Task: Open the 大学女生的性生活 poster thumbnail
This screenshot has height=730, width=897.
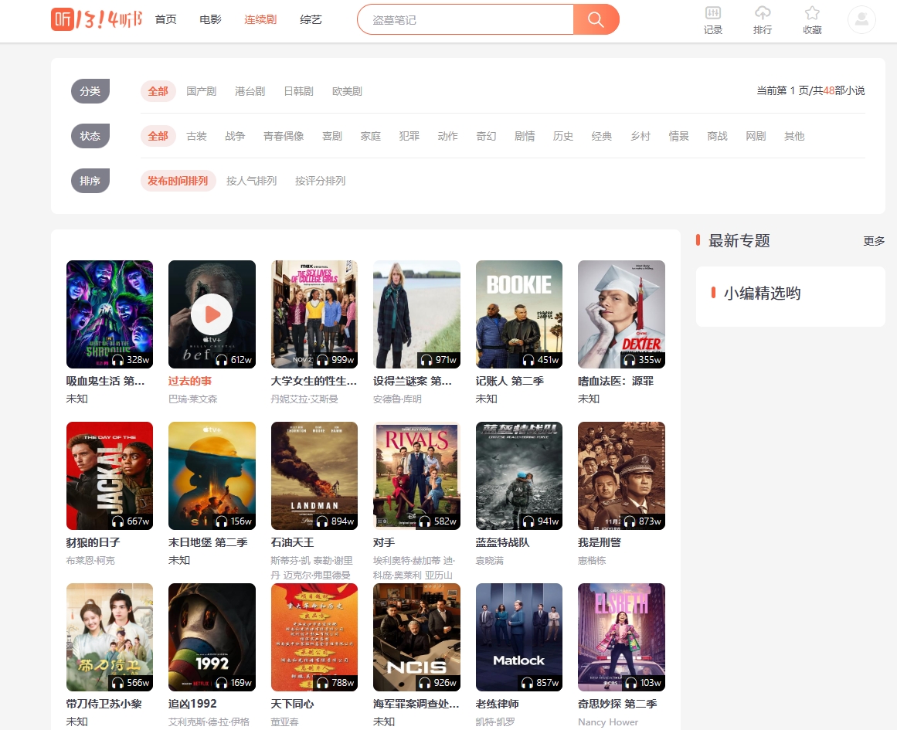Action: [x=314, y=314]
